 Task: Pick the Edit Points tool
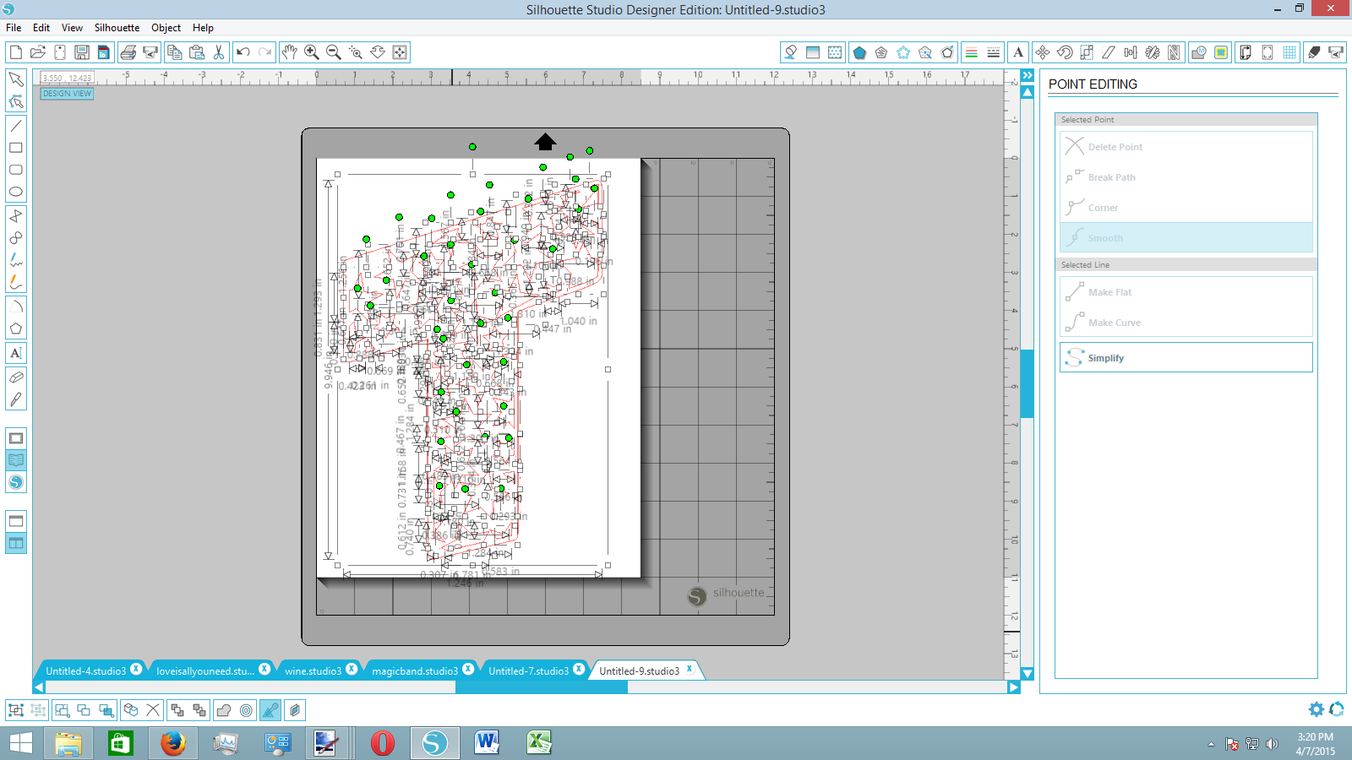[15, 101]
